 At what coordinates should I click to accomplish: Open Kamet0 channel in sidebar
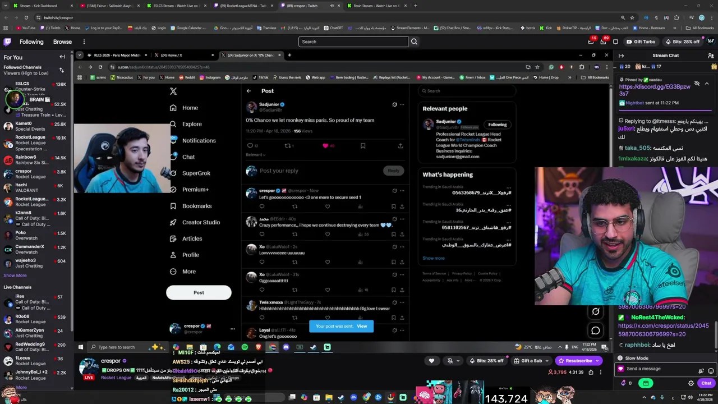[35, 126]
